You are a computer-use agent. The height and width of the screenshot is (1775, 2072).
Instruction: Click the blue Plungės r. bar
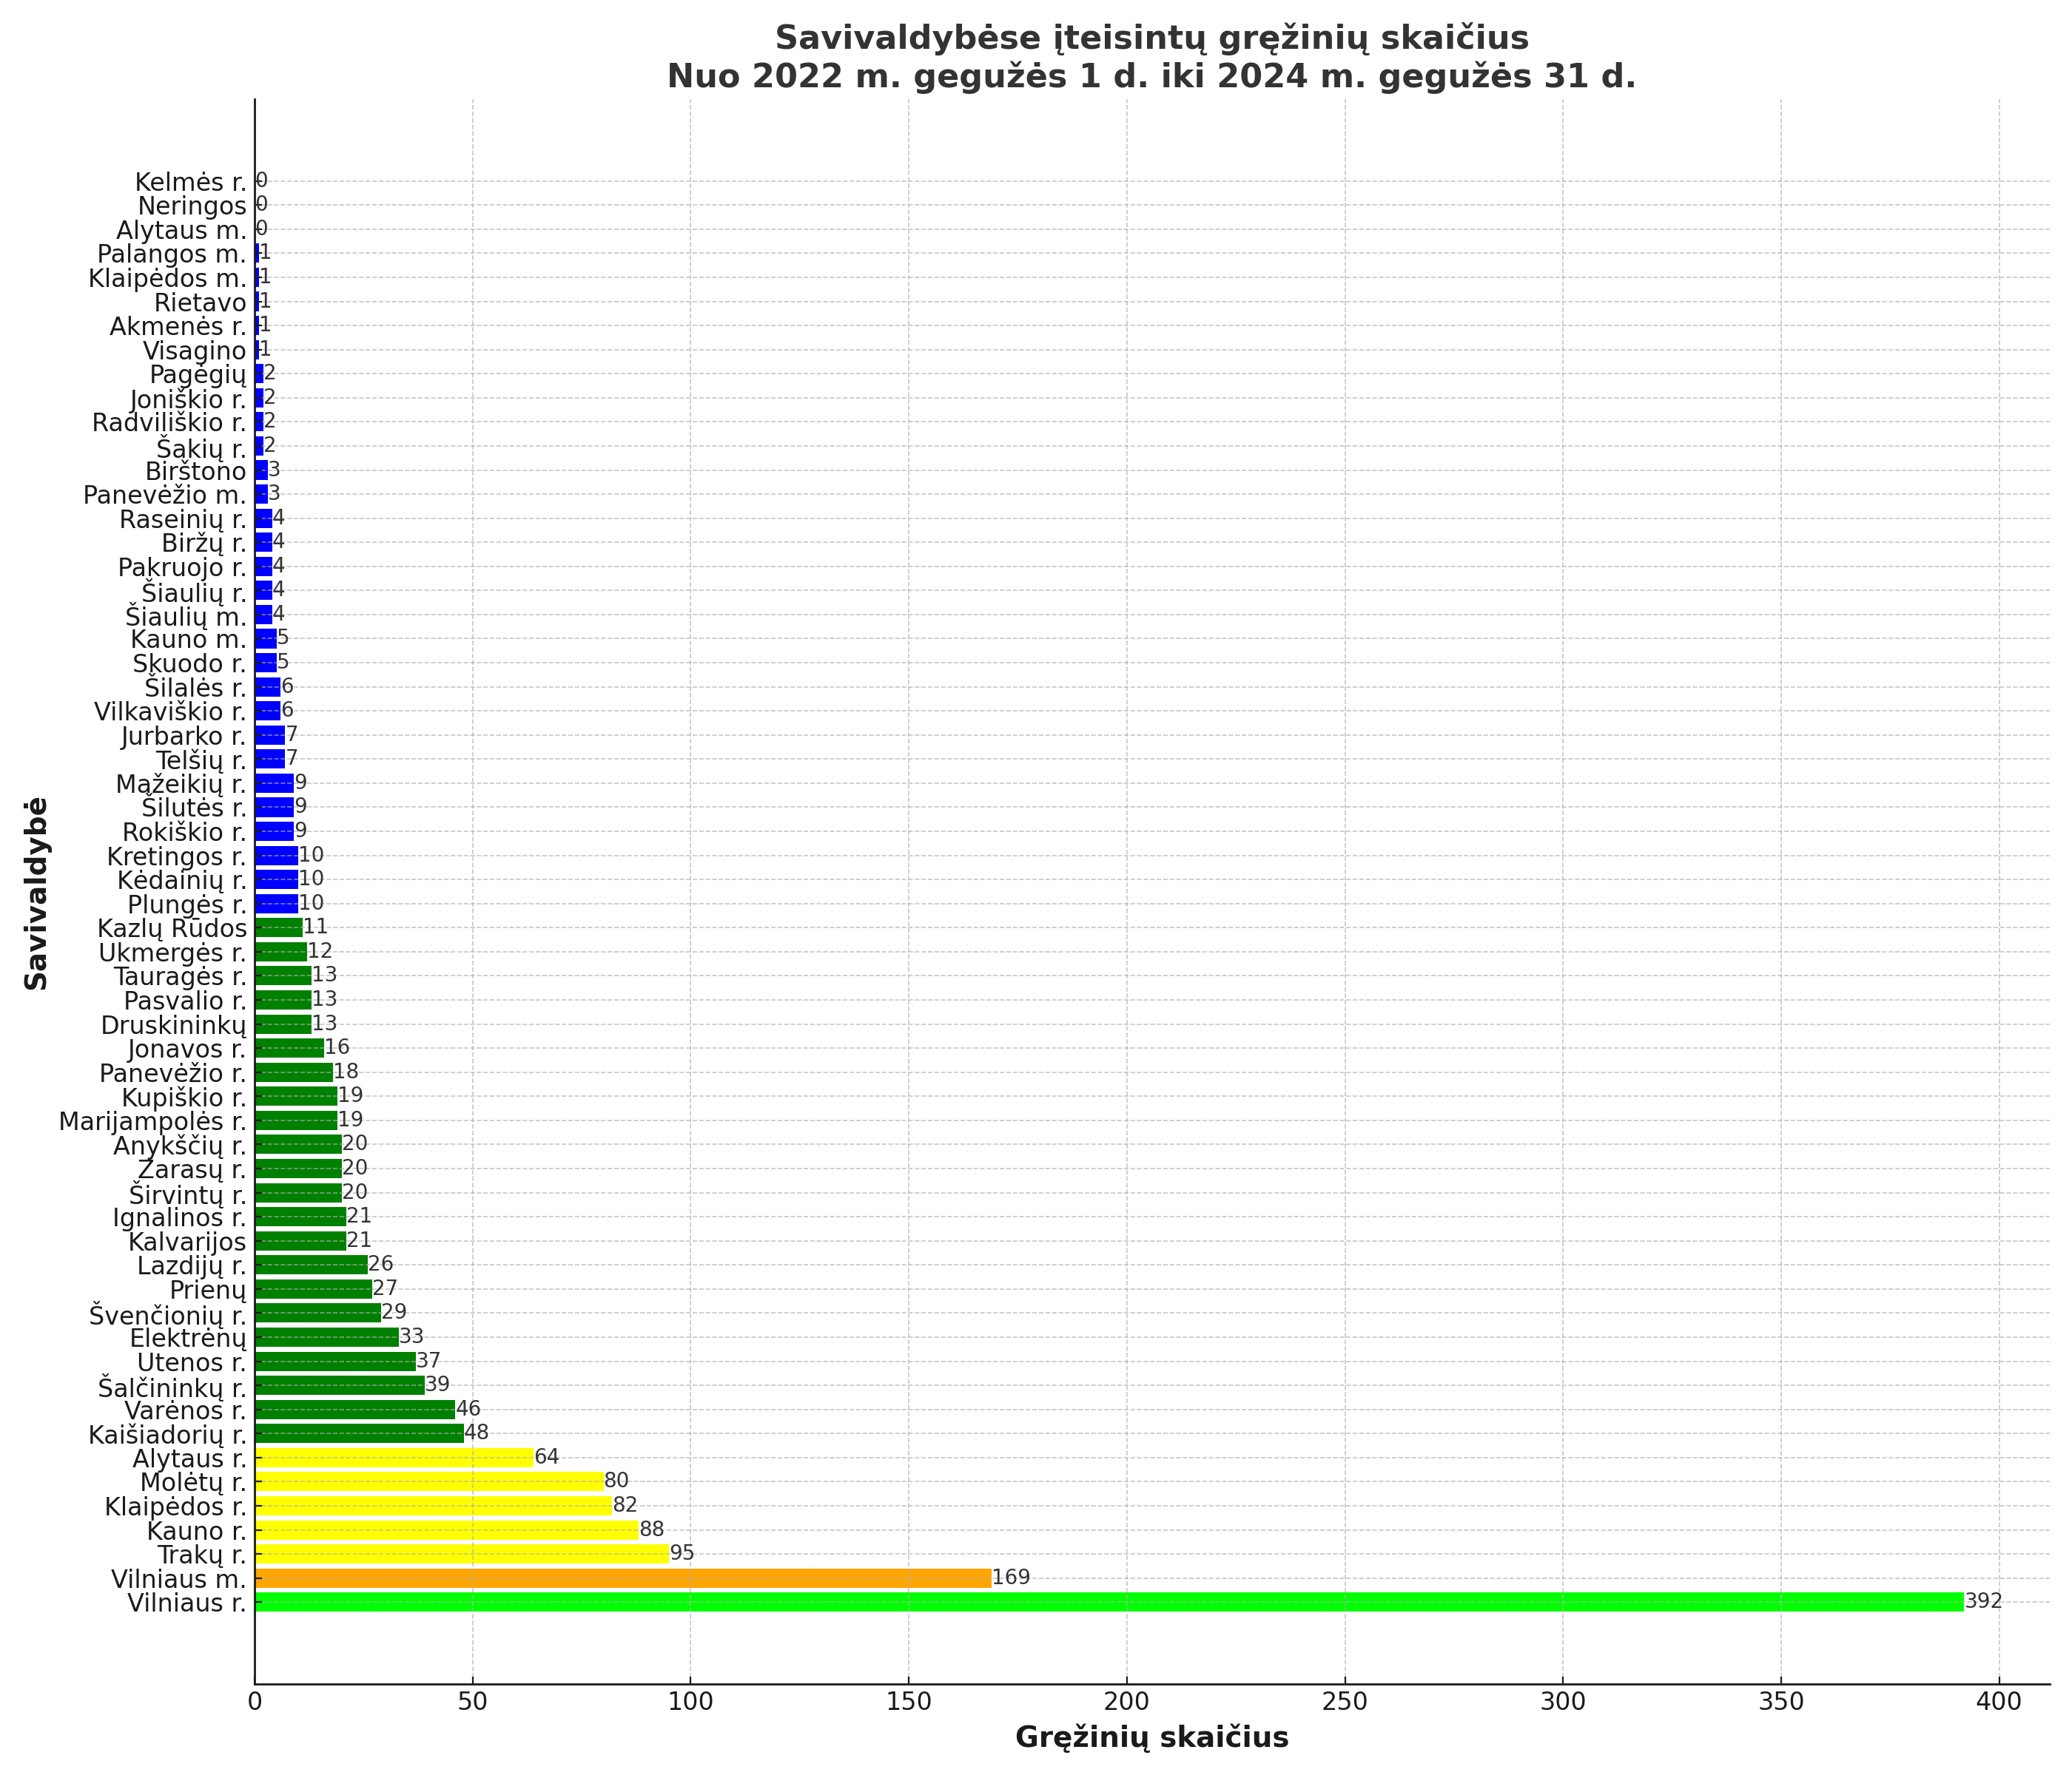coord(277,904)
